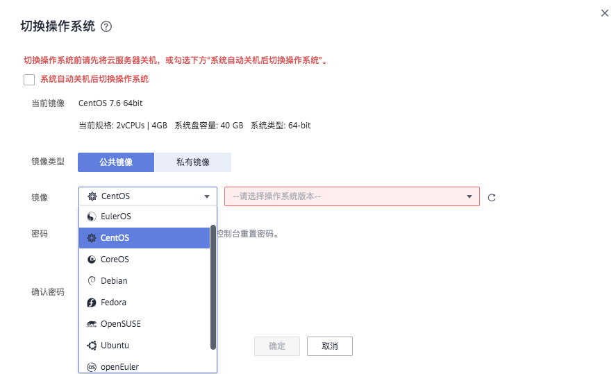Click the 确定 confirm button
This screenshot has height=374, width=616.
pos(277,346)
